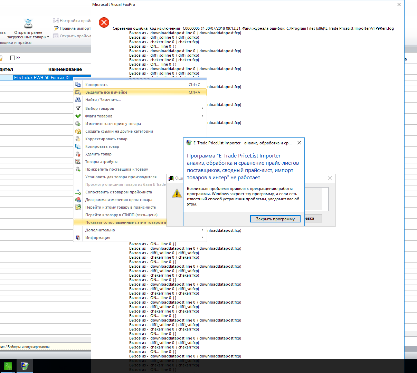The width and height of the screenshot is (417, 373).
Task: Click the Информация menu icon
Action: (78, 238)
